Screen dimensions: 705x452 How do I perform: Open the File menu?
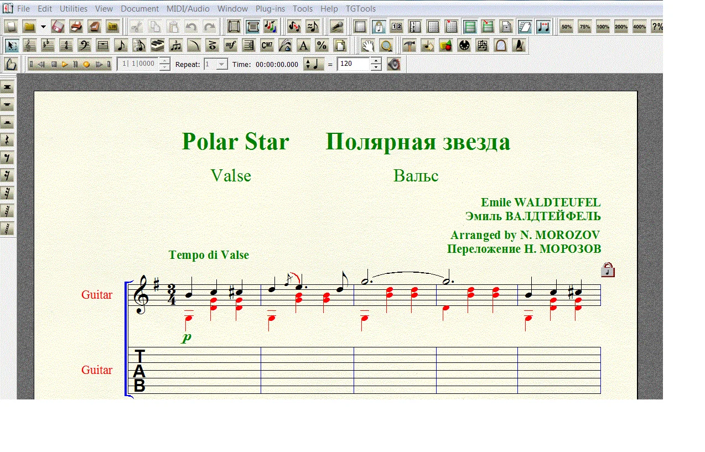tap(23, 9)
